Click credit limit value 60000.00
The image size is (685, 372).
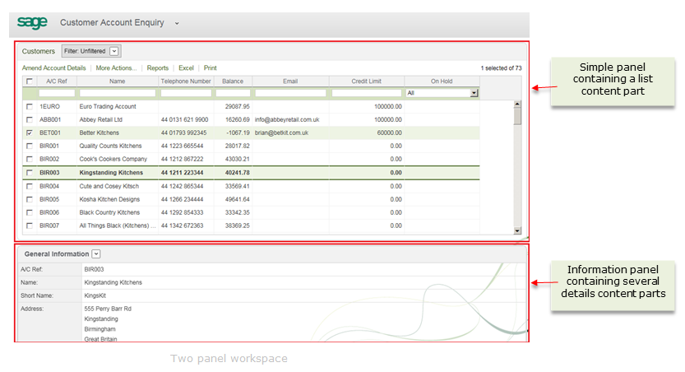click(389, 133)
